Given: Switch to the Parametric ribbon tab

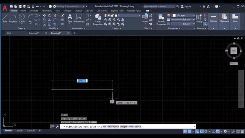Looking at the screenshot, I should click(47, 11).
